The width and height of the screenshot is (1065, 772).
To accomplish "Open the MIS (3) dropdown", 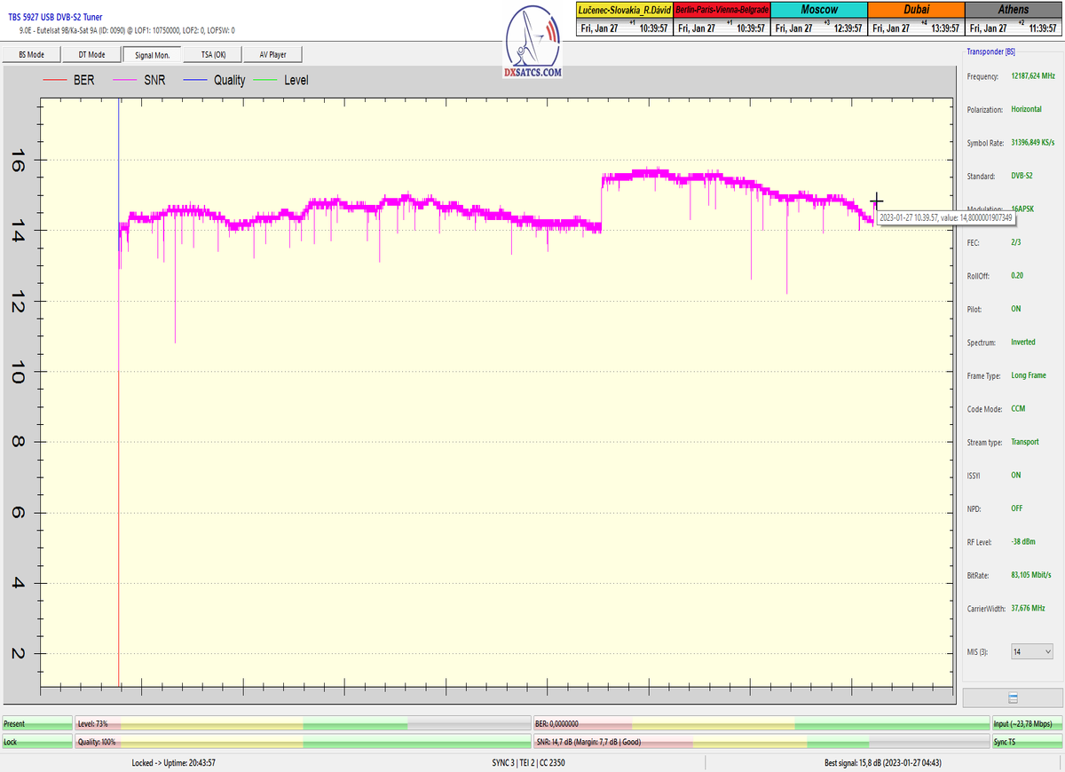I will point(1032,651).
